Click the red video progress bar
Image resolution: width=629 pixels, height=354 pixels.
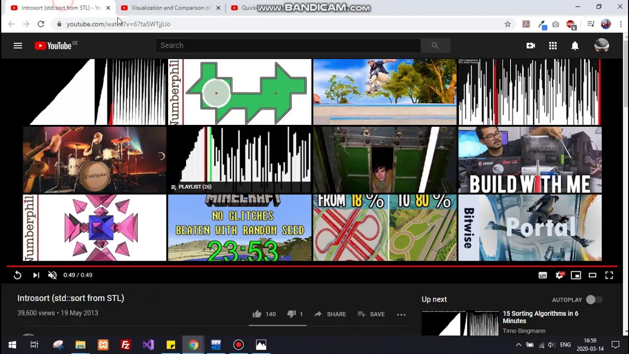click(311, 266)
